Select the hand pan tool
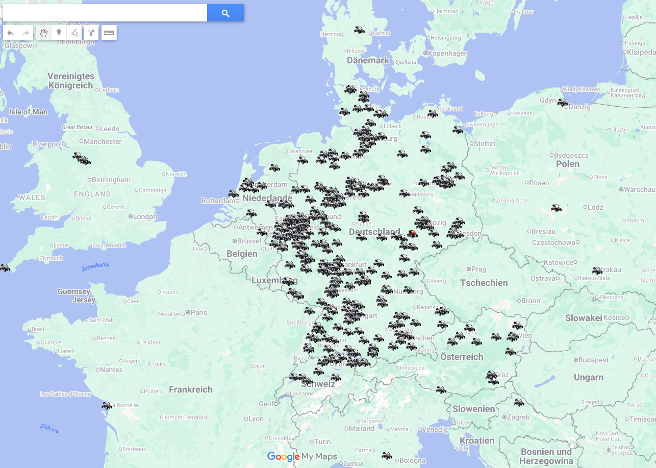656x468 pixels. (x=44, y=33)
